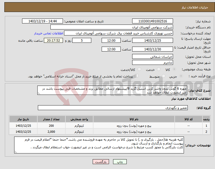
Task: Click the validity hour field beside 1403/12/30
Action: 111,49
